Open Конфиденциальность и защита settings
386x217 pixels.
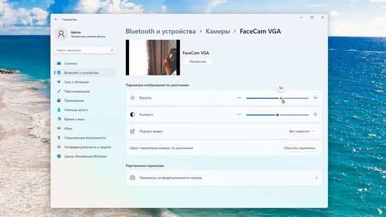click(x=85, y=147)
